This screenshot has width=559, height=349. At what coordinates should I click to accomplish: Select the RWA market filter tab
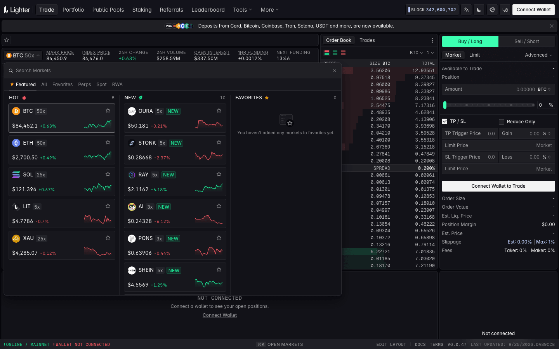(117, 85)
